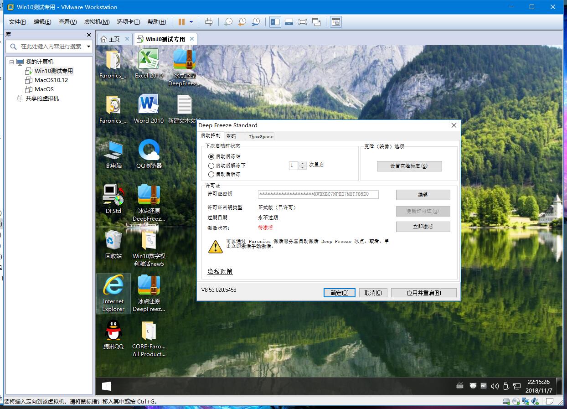Click the 应用并重启 button

(424, 293)
